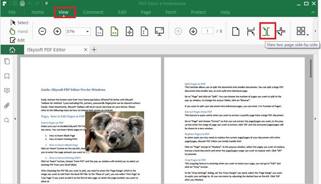Click the heading "Guide: iSkysoft PDF Editor Pro for Windows"
The height and width of the screenshot is (184, 321).
pyautogui.click(x=73, y=89)
